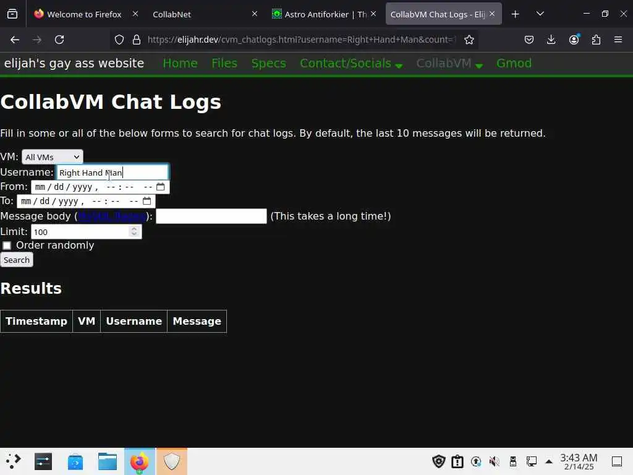Close the Welcome to Firefox tab
This screenshot has height=475, width=633.
pyautogui.click(x=135, y=14)
